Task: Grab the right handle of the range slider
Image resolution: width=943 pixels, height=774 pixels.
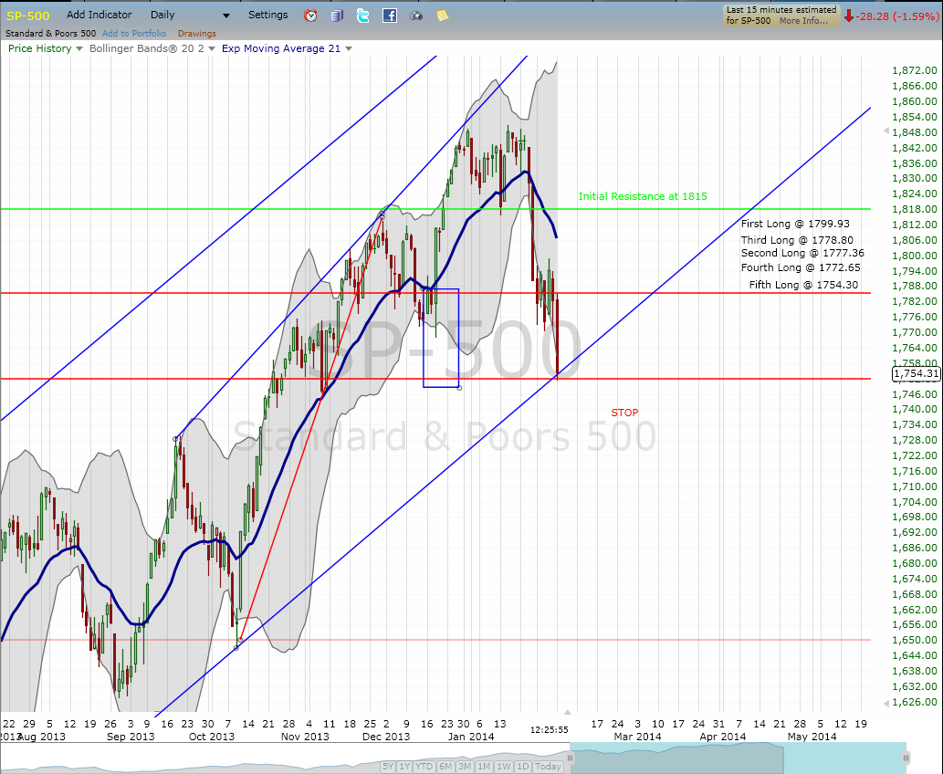Action: (906, 758)
